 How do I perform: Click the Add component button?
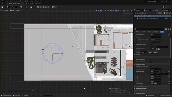click(159, 13)
